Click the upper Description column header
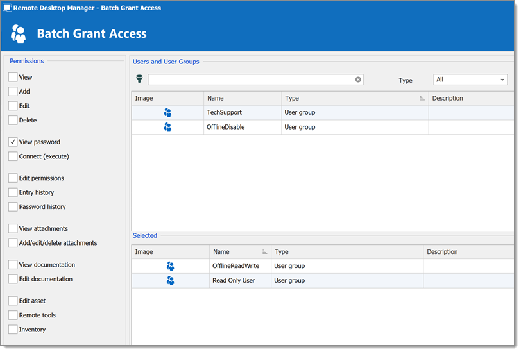The width and height of the screenshot is (521, 352). click(471, 98)
